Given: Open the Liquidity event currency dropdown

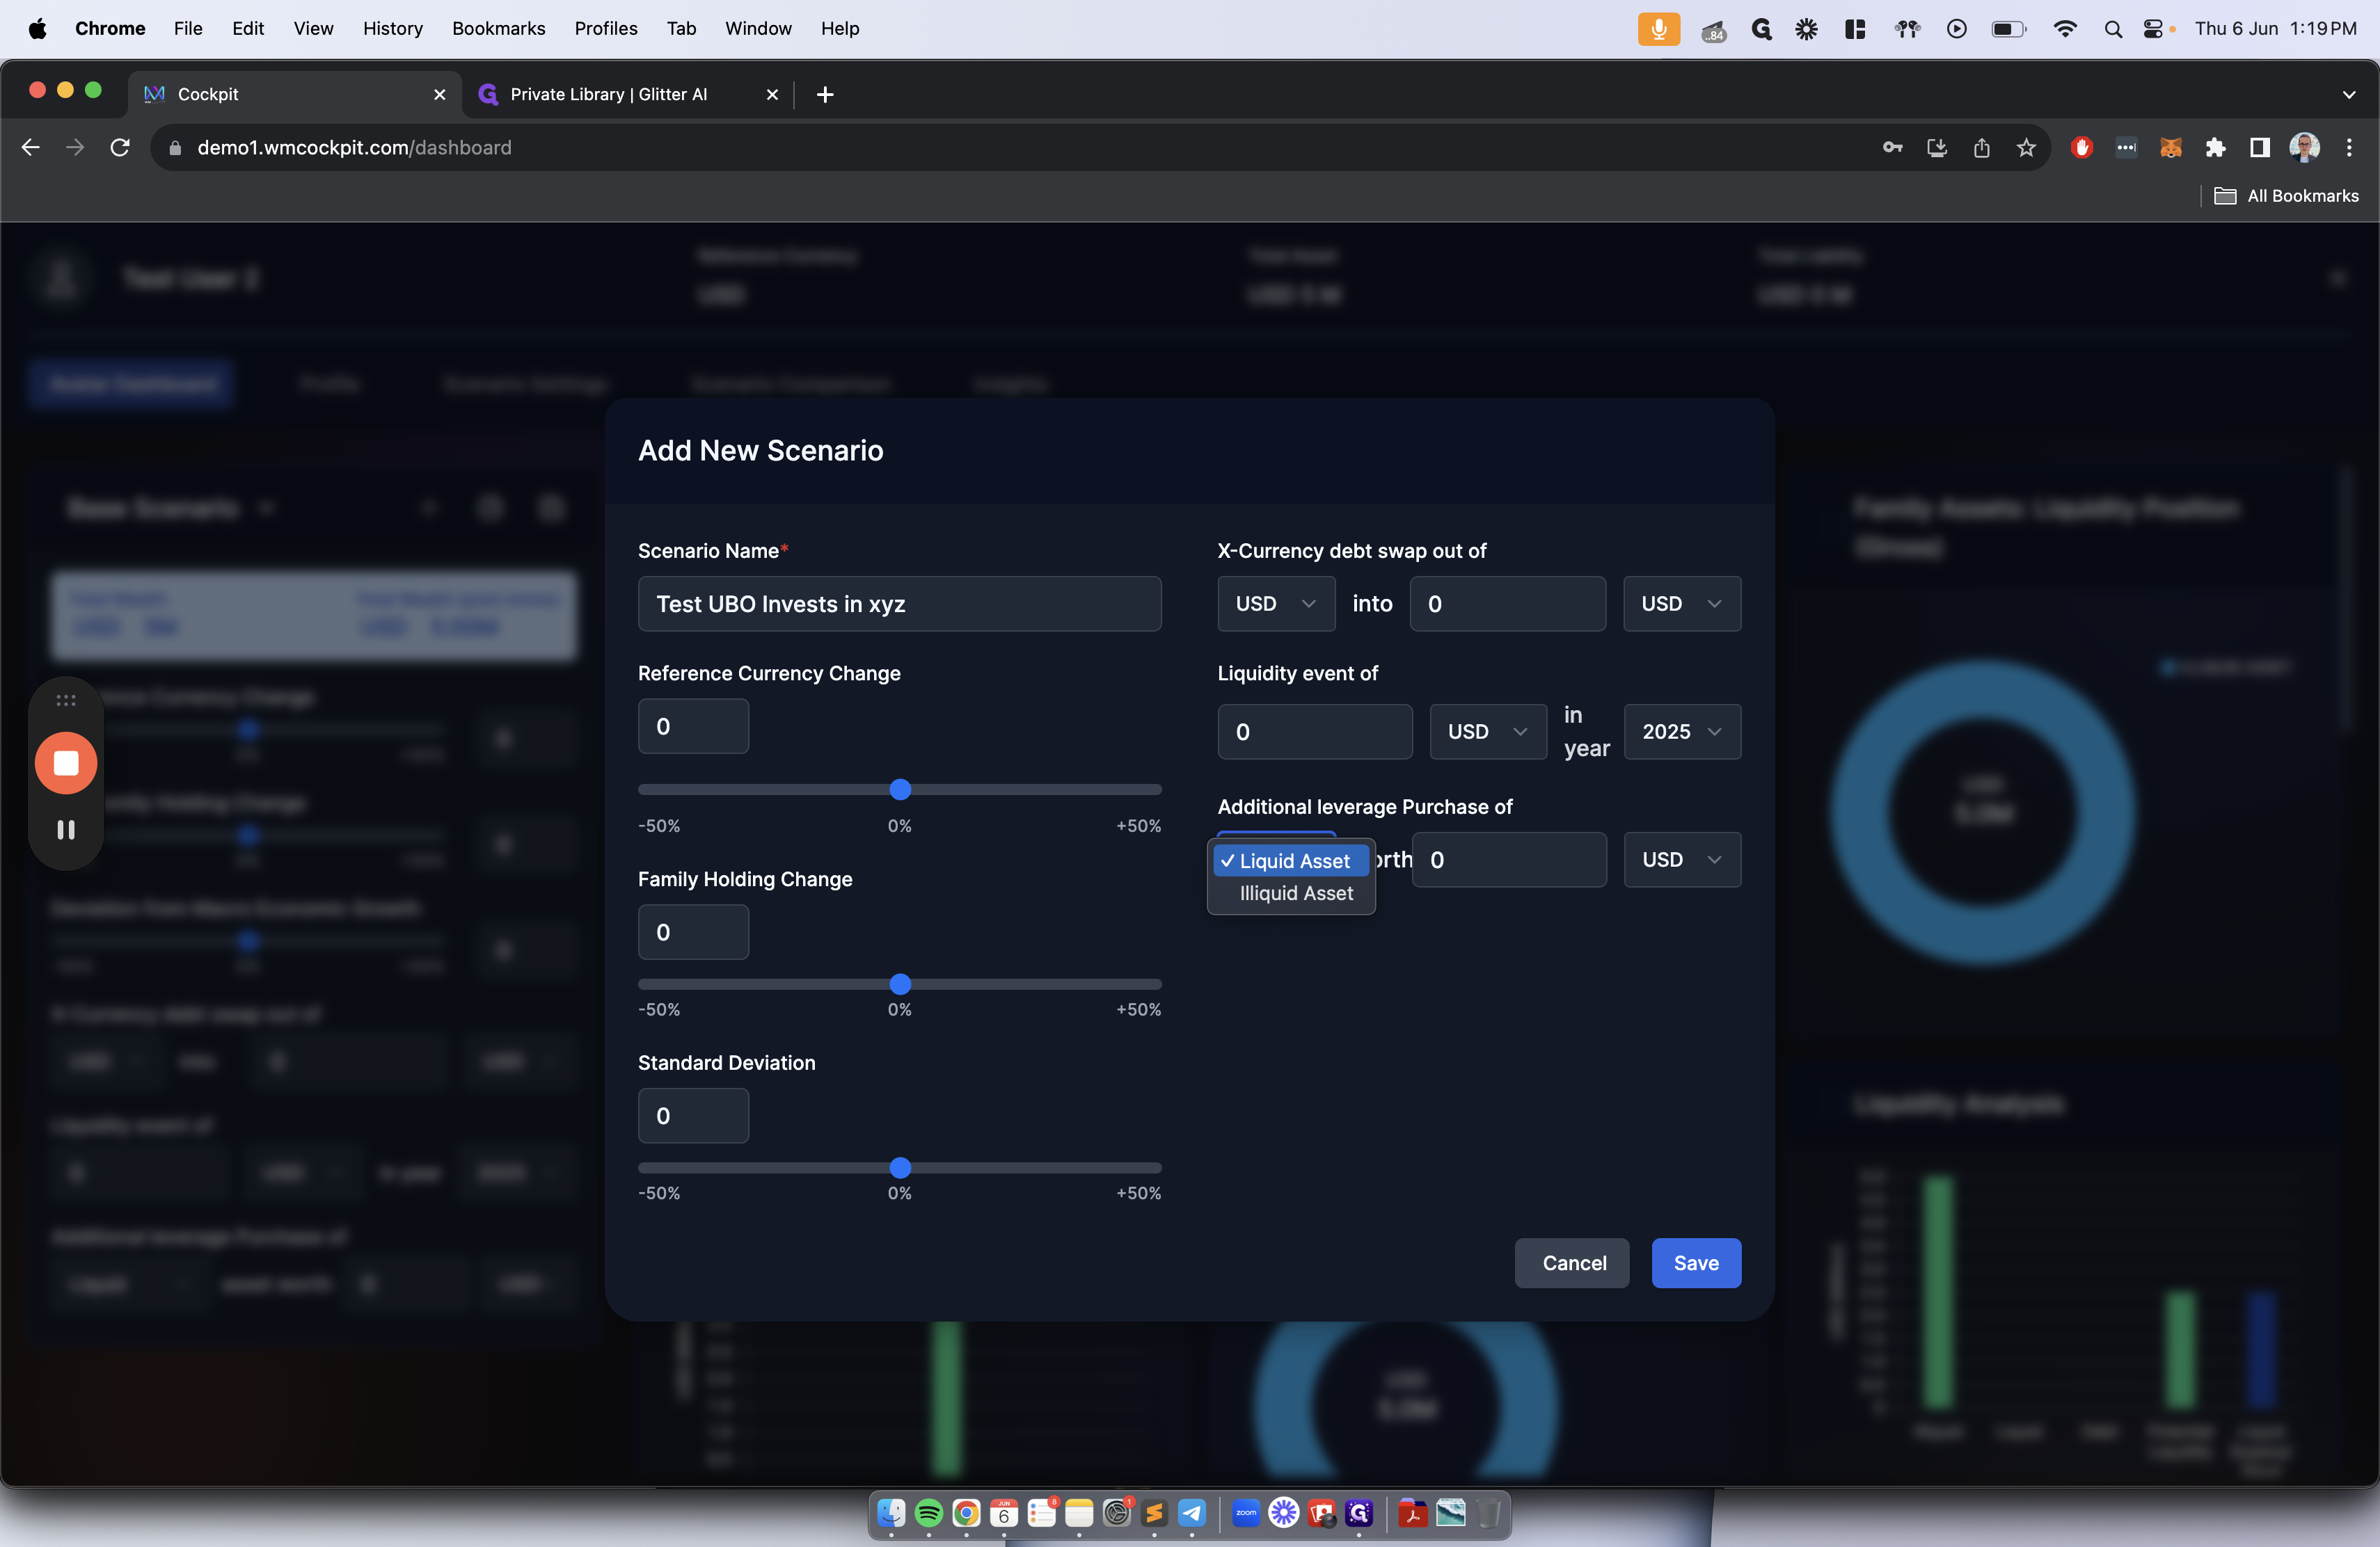Looking at the screenshot, I should click(1488, 732).
